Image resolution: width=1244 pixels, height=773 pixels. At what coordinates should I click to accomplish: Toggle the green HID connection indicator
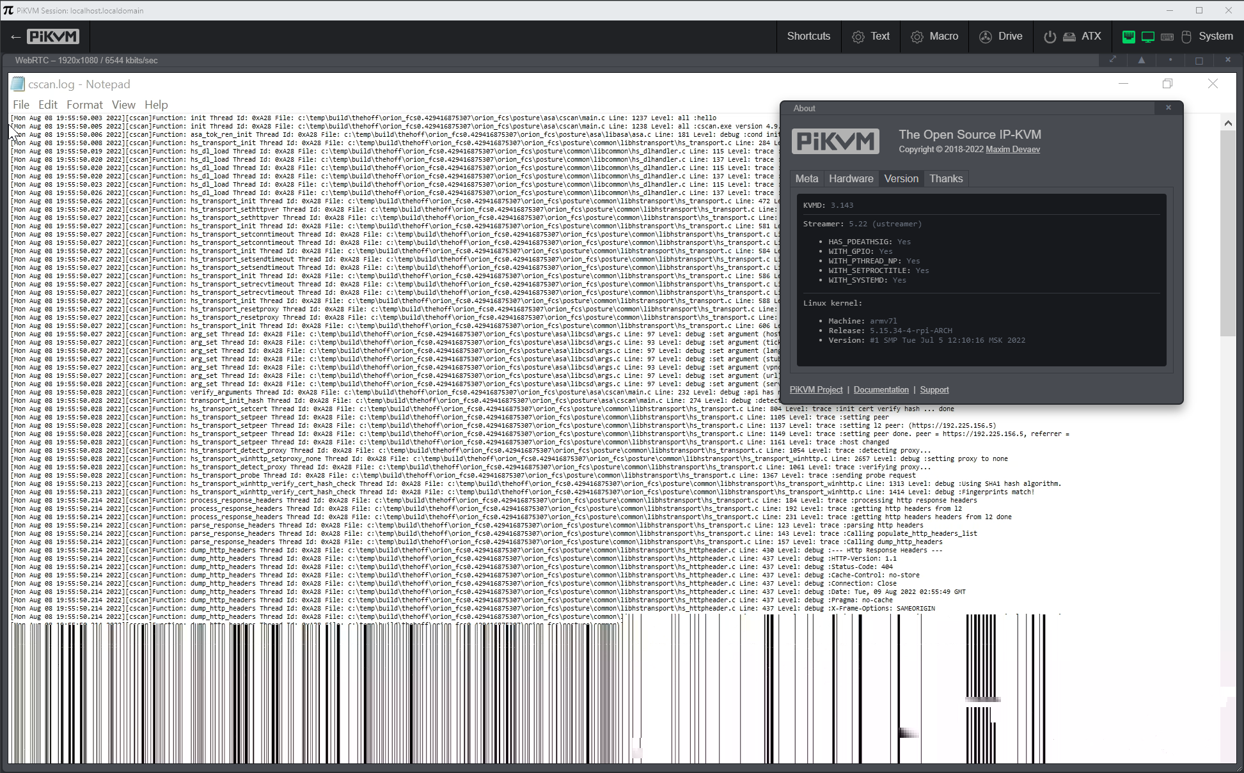1128,36
